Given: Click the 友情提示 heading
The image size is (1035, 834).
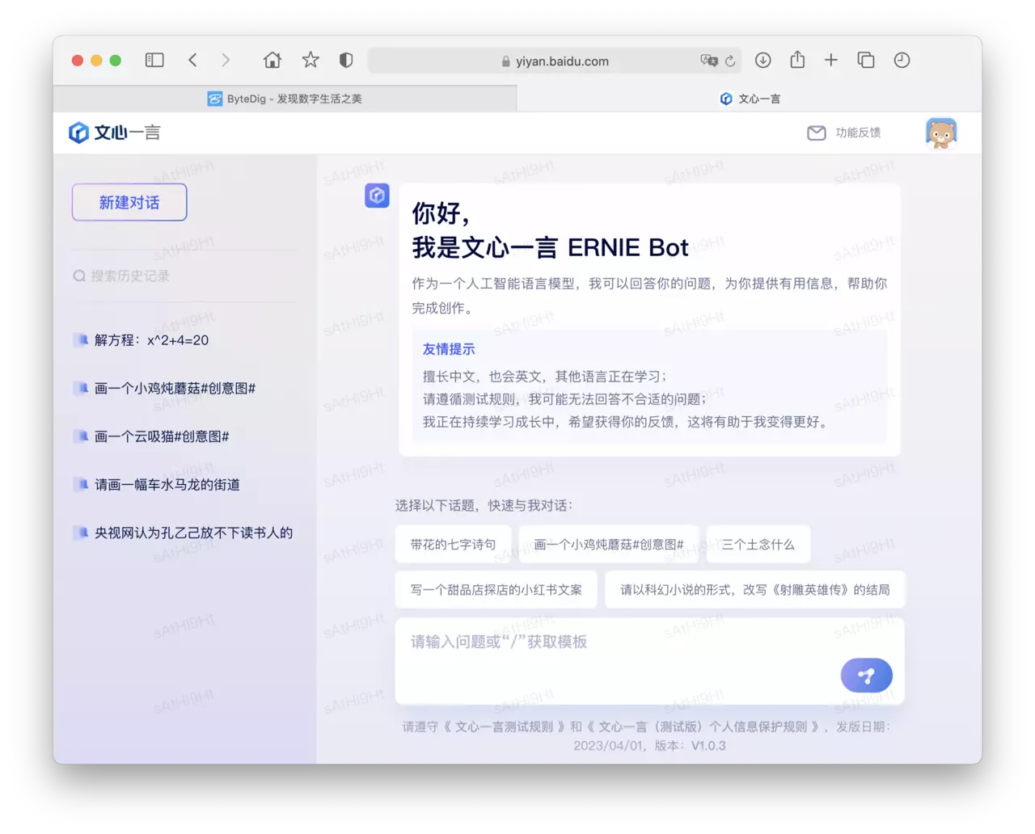Looking at the screenshot, I should pos(449,349).
